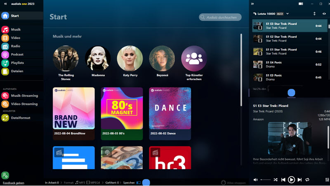The image size is (330, 186).
Task: Skip to next track
Action: tap(299, 180)
